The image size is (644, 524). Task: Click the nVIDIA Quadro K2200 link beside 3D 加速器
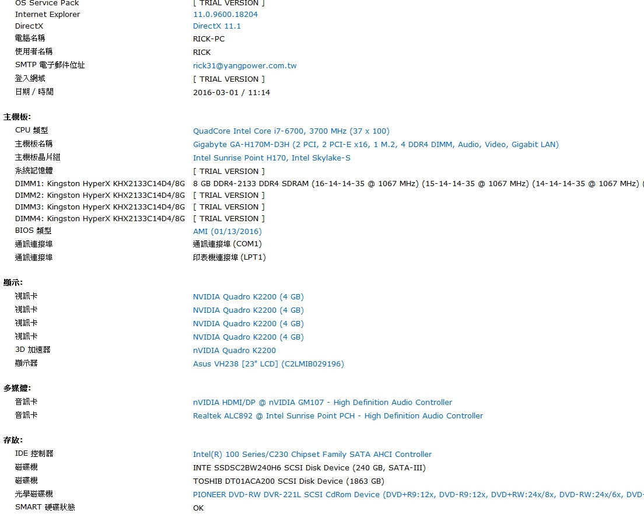coord(234,351)
